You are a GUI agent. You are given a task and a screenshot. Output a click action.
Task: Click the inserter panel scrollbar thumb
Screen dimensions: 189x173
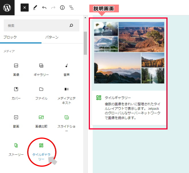tap(85, 43)
